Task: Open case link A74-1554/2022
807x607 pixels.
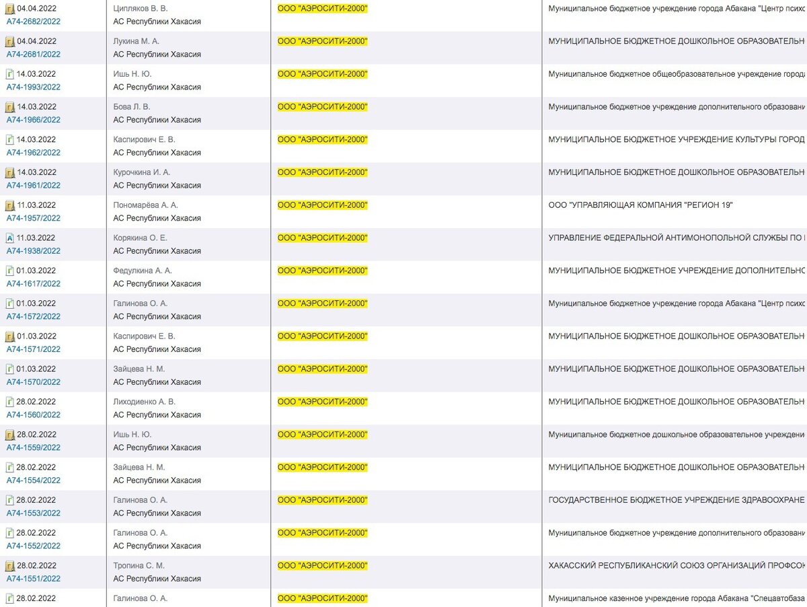Action: [34, 481]
